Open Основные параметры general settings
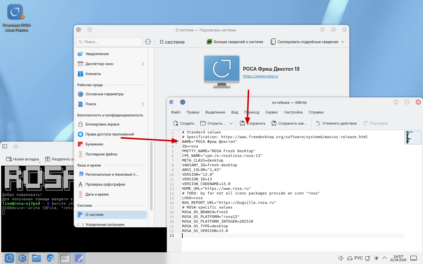This screenshot has height=264, width=423. (111, 94)
